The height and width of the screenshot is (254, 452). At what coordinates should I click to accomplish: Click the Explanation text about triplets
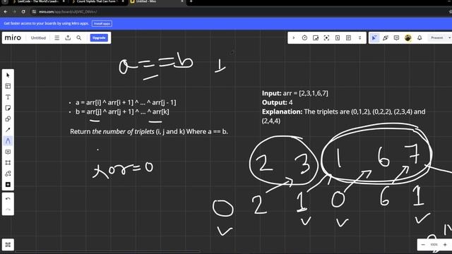pyautogui.click(x=344, y=116)
